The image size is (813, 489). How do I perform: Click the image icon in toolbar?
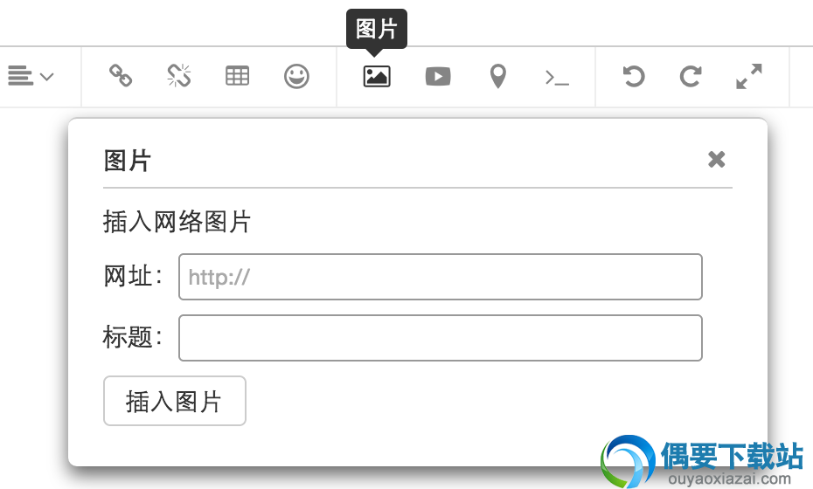click(x=377, y=76)
